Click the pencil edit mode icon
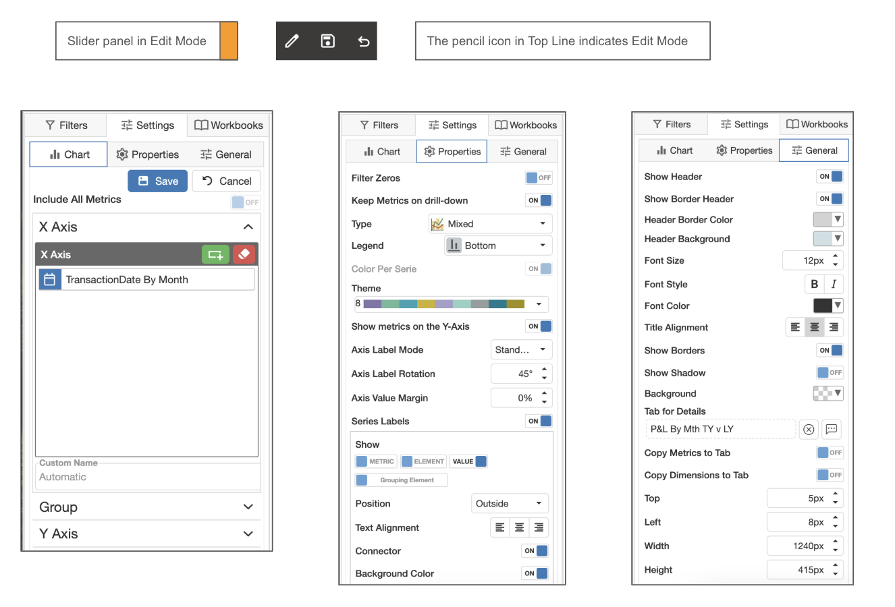 coord(292,41)
